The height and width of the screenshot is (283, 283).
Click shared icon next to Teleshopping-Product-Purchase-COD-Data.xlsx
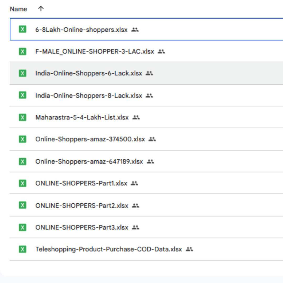189,249
